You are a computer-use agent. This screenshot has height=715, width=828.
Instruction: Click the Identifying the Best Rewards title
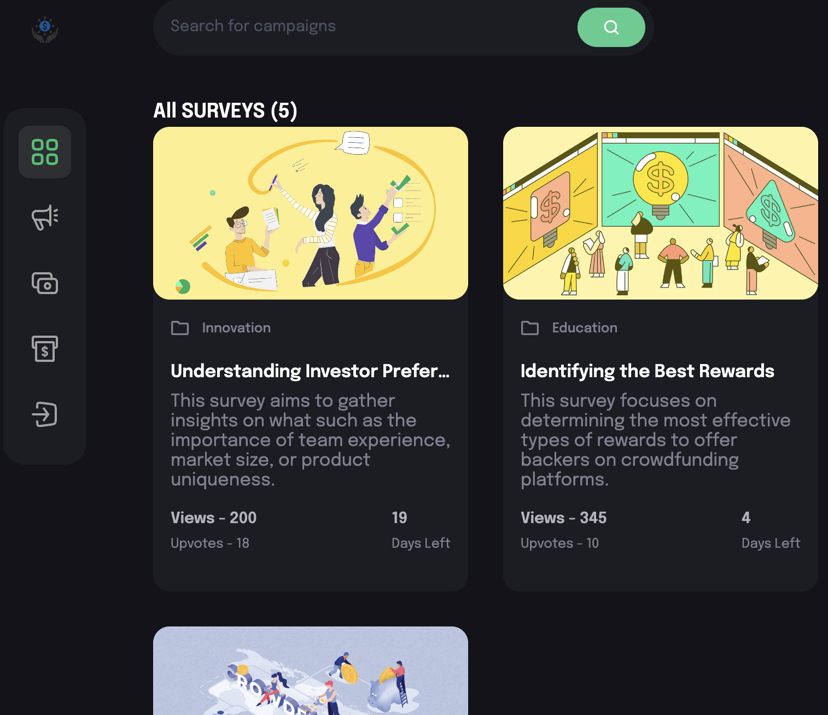[x=648, y=371]
